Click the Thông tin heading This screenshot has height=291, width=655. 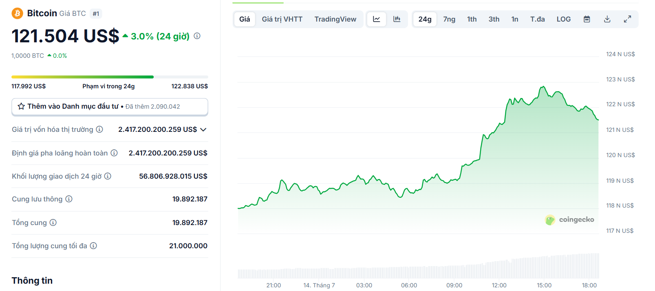coord(32,281)
